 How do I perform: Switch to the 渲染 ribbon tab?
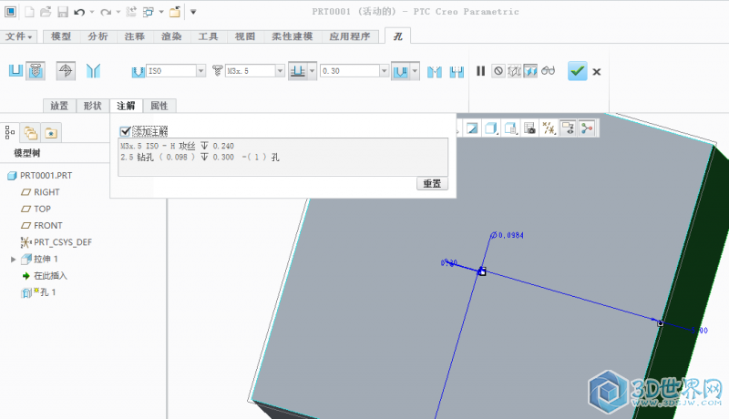point(171,36)
